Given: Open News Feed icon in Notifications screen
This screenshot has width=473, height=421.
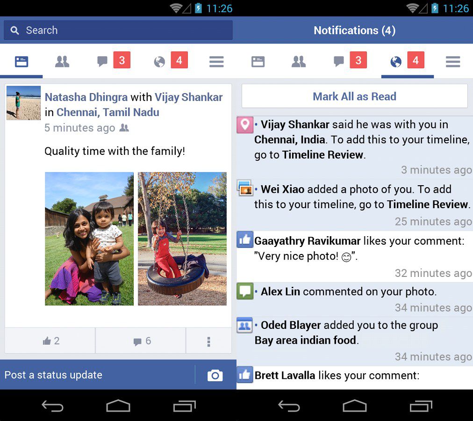Looking at the screenshot, I should coord(258,62).
